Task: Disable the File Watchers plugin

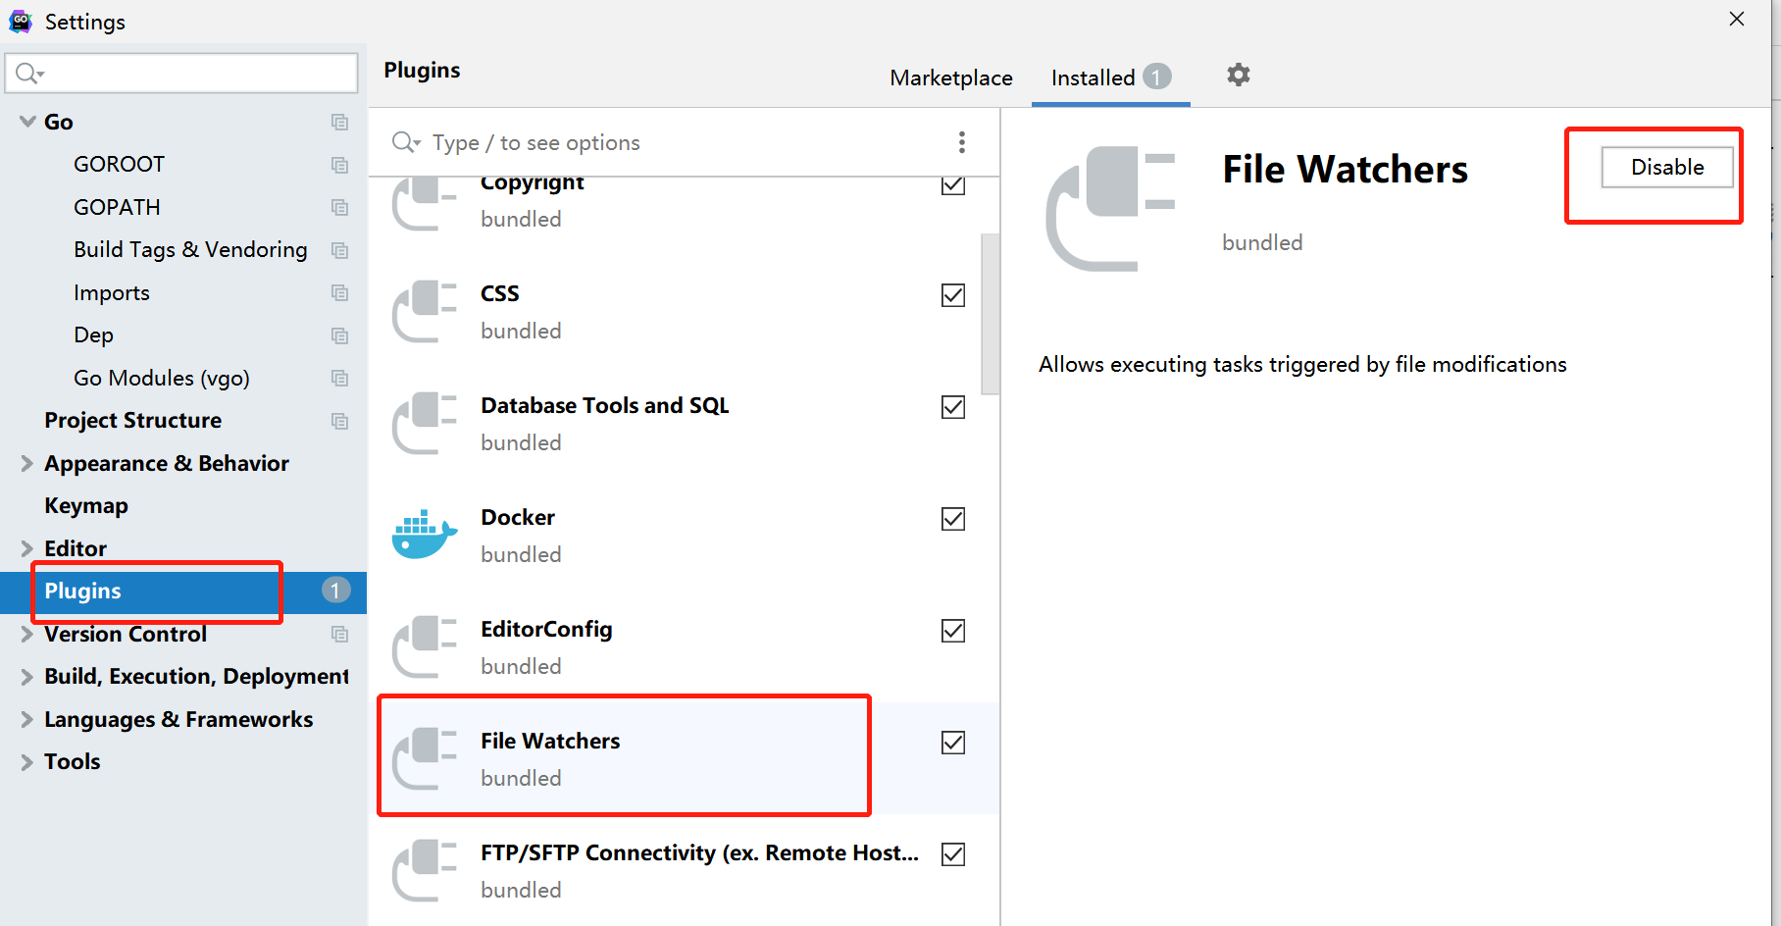Action: pos(1666,167)
